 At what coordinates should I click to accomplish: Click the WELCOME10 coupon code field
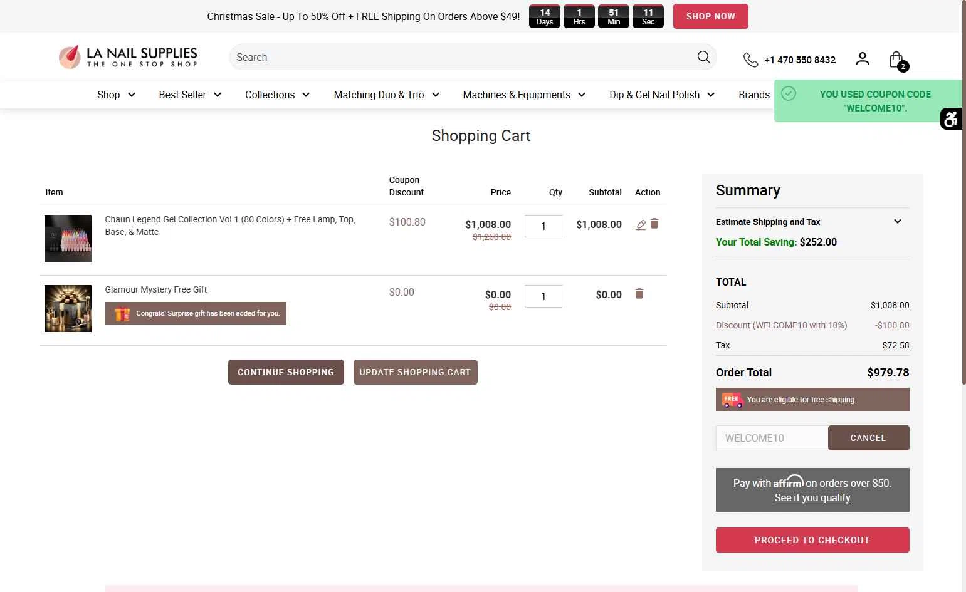point(772,438)
